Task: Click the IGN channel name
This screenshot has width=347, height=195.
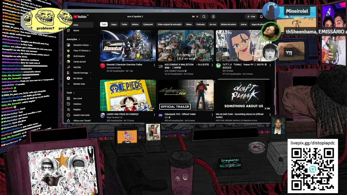Action: click(x=166, y=118)
